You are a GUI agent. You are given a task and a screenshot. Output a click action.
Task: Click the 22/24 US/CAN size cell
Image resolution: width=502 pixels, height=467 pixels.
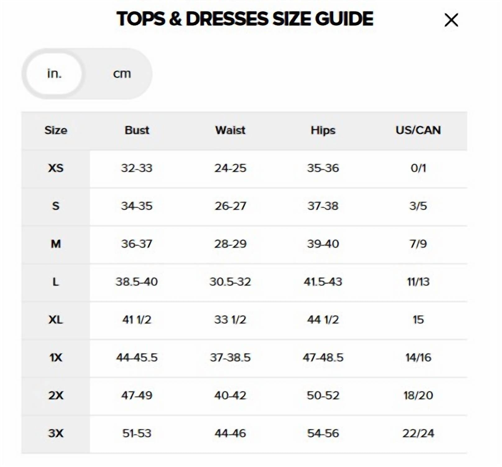click(418, 433)
